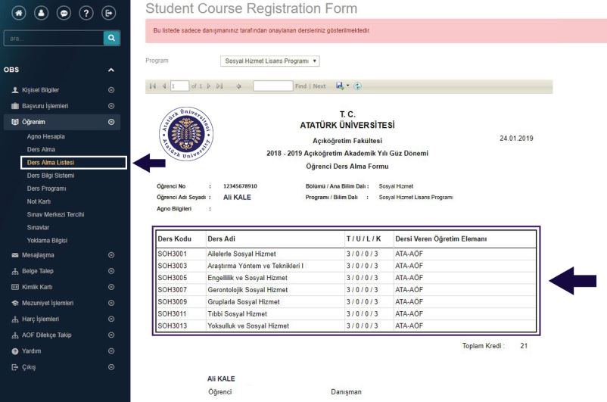Open the Program selection dropdown
607x402 pixels.
[x=270, y=61]
